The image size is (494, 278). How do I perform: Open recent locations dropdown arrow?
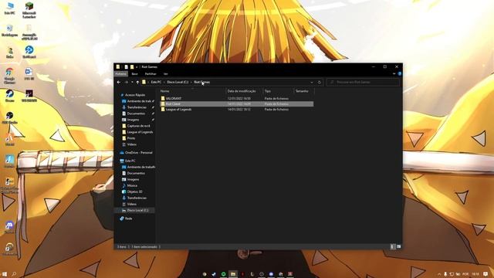tap(132, 83)
